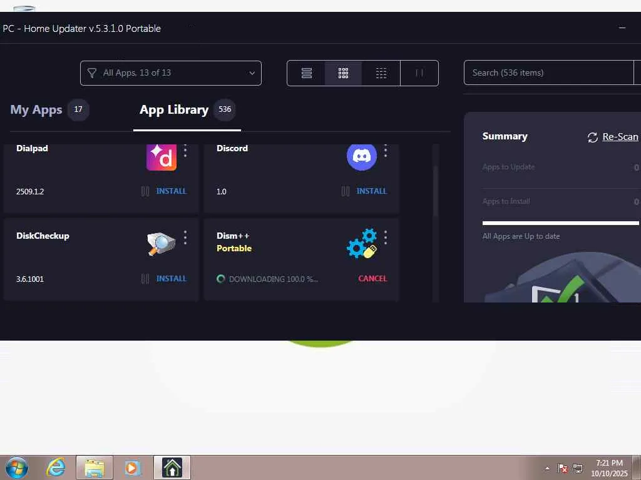Click the network tray icon
This screenshot has width=641, height=480.
click(578, 468)
